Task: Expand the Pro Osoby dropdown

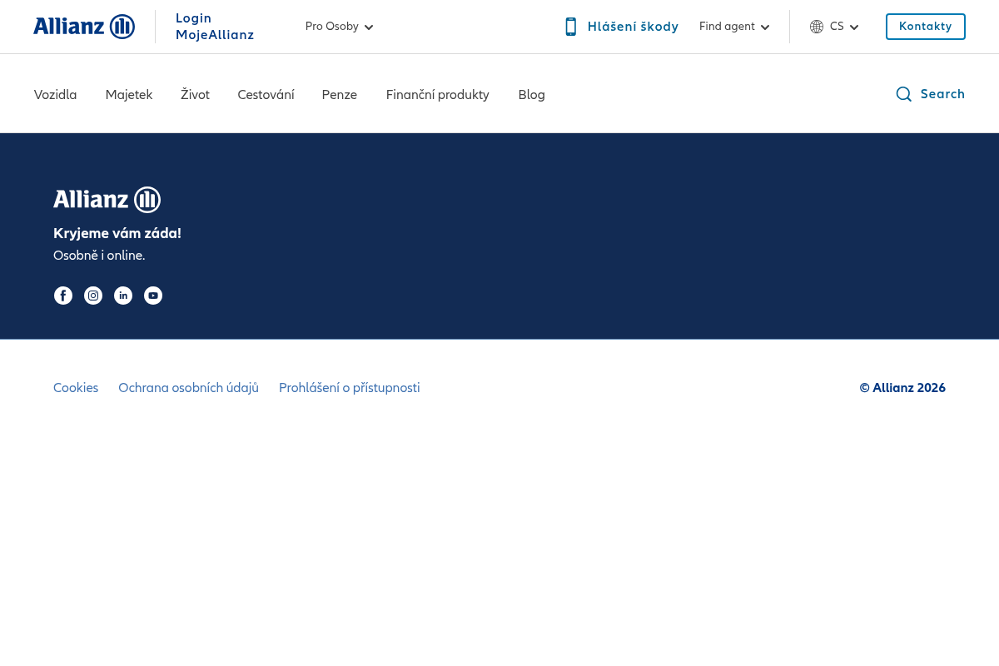Action: pos(340,27)
